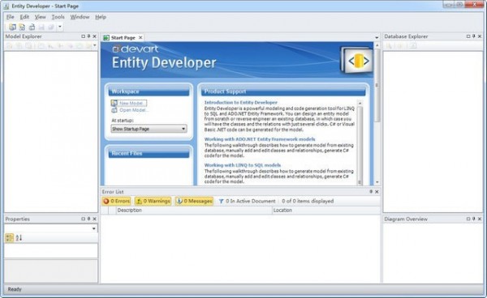487x298 pixels.
Task: Click the Description column header
Action: pyautogui.click(x=194, y=211)
